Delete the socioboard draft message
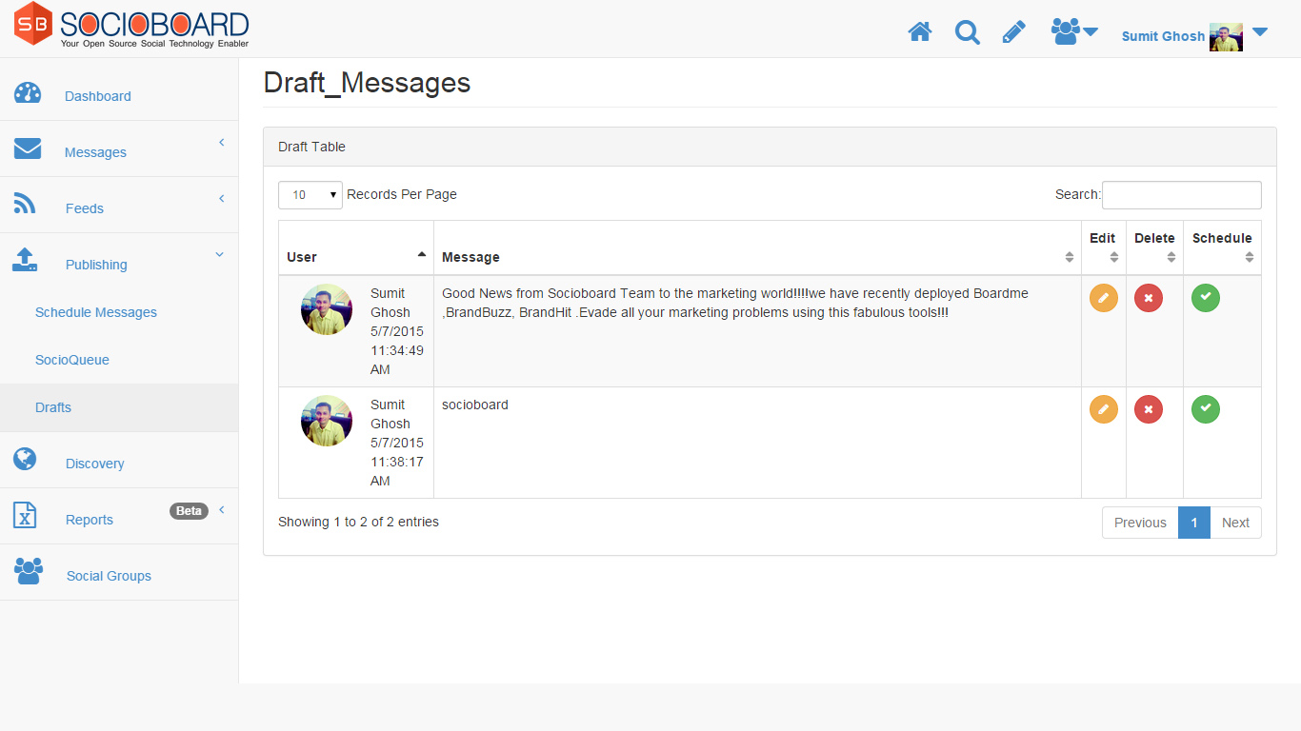The width and height of the screenshot is (1301, 731). [1149, 409]
